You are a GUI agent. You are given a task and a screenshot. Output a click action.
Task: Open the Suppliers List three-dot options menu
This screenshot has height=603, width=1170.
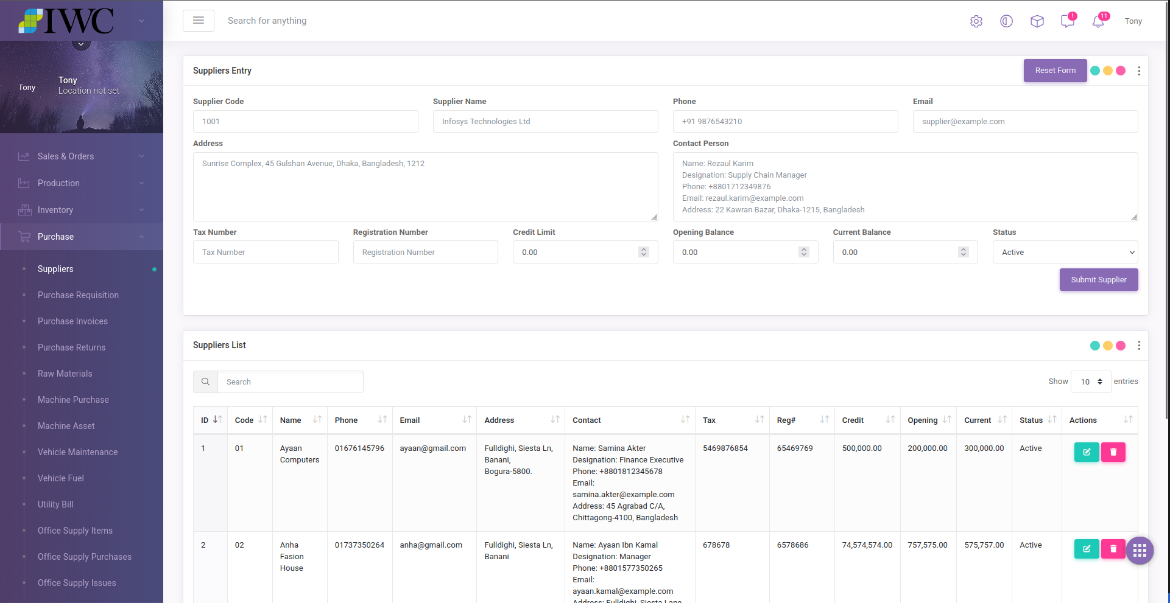tap(1139, 345)
